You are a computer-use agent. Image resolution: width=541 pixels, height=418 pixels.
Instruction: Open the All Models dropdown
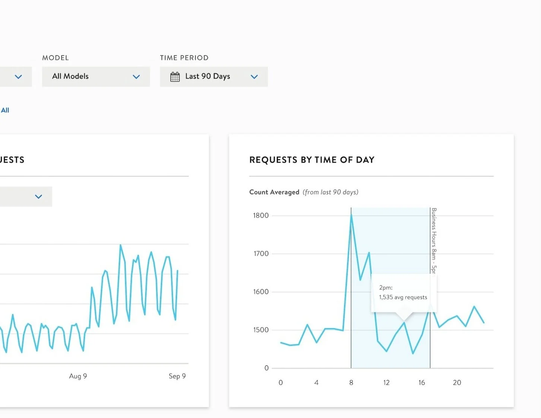coord(96,77)
